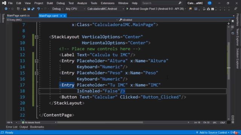The image size is (241, 135).
Task: Click the search magnifier icon
Action: [180, 3]
